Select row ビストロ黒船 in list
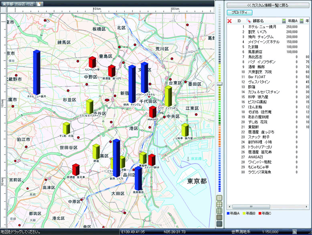The width and height of the screenshot is (312, 235). click(268, 102)
